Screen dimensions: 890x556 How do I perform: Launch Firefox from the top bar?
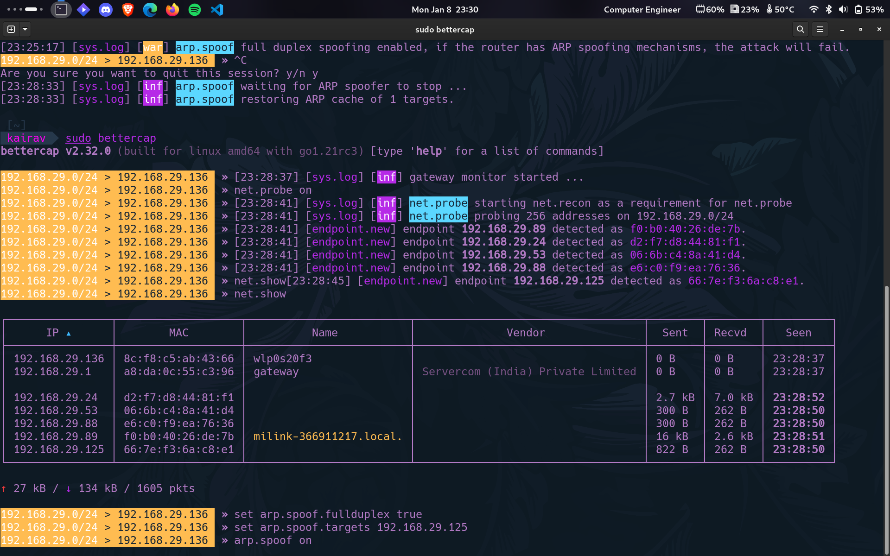[172, 9]
